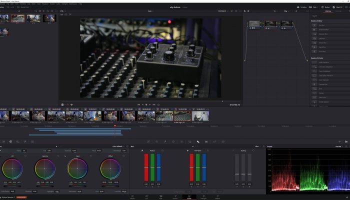Toggle the Clips thumbnail strip

coord(313,7)
